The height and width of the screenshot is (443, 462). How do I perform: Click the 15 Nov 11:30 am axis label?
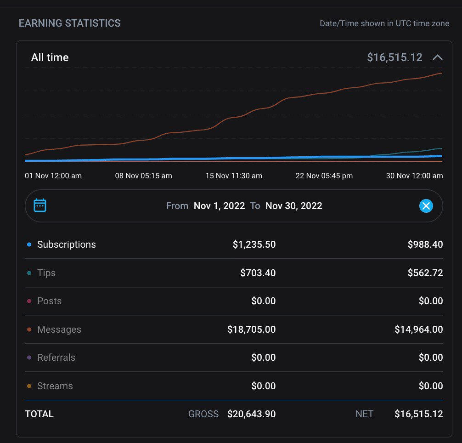pyautogui.click(x=233, y=176)
